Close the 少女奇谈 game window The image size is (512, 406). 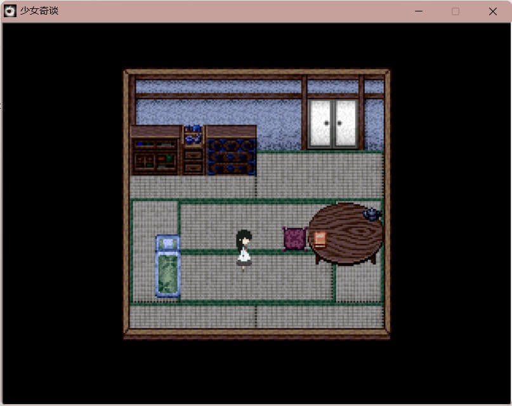[x=492, y=11]
